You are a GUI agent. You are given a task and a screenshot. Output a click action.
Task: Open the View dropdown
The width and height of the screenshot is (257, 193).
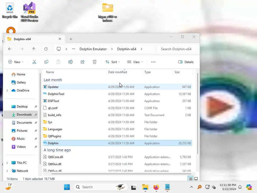coord(135,62)
